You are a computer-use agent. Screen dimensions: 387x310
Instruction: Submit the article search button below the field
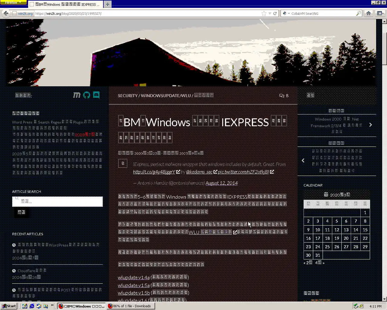(x=21, y=212)
